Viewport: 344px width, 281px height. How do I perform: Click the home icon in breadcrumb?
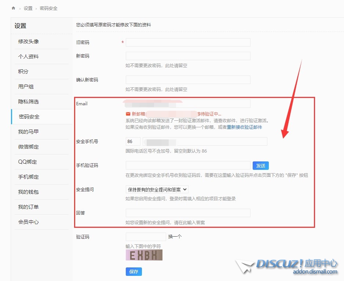tap(14, 8)
